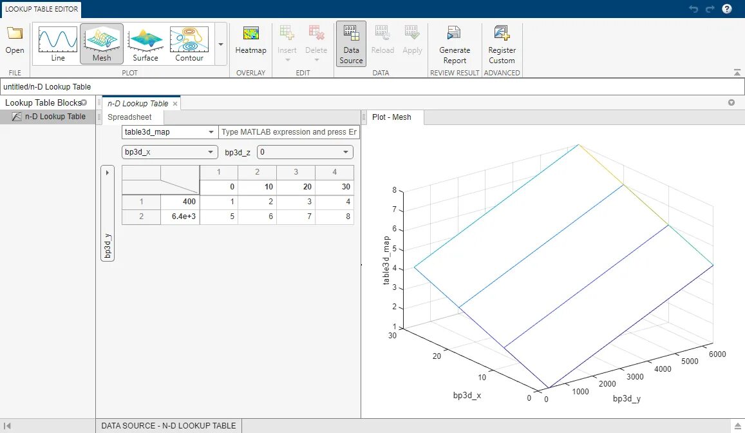Toggle the Heatmap overlay
Image resolution: width=745 pixels, height=433 pixels.
(251, 41)
